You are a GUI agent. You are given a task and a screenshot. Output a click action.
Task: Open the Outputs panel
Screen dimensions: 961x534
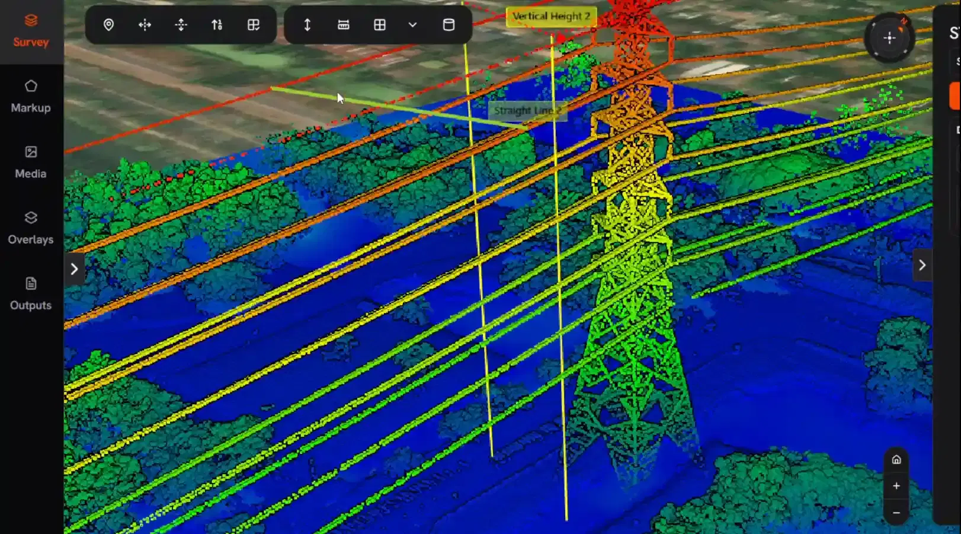[x=30, y=294]
